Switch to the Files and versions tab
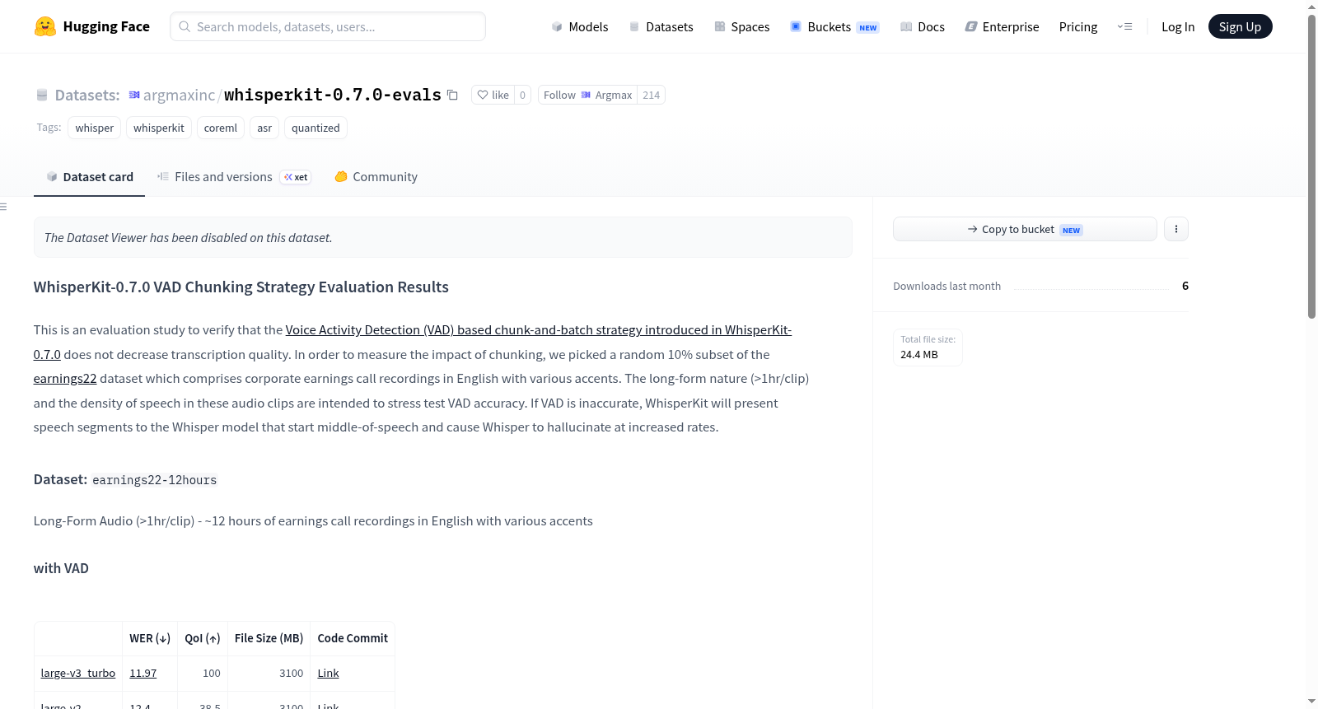Viewport: 1318px width, 709px height. pos(234,177)
